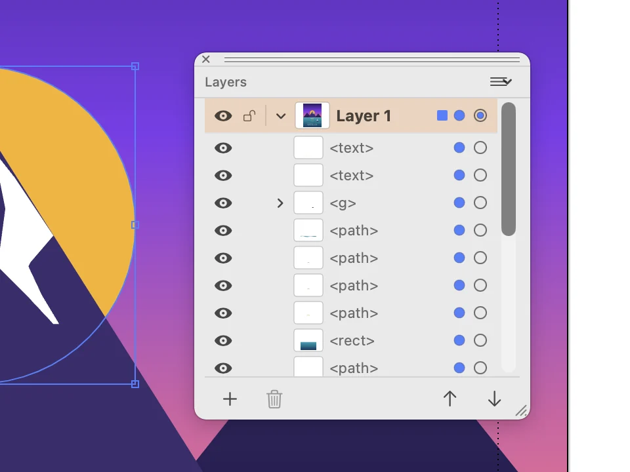Hide the <path> item directly below <g>
This screenshot has width=630, height=472.
pos(223,230)
